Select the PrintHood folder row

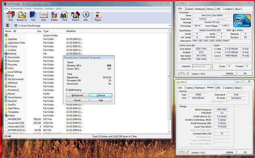tap(44, 90)
